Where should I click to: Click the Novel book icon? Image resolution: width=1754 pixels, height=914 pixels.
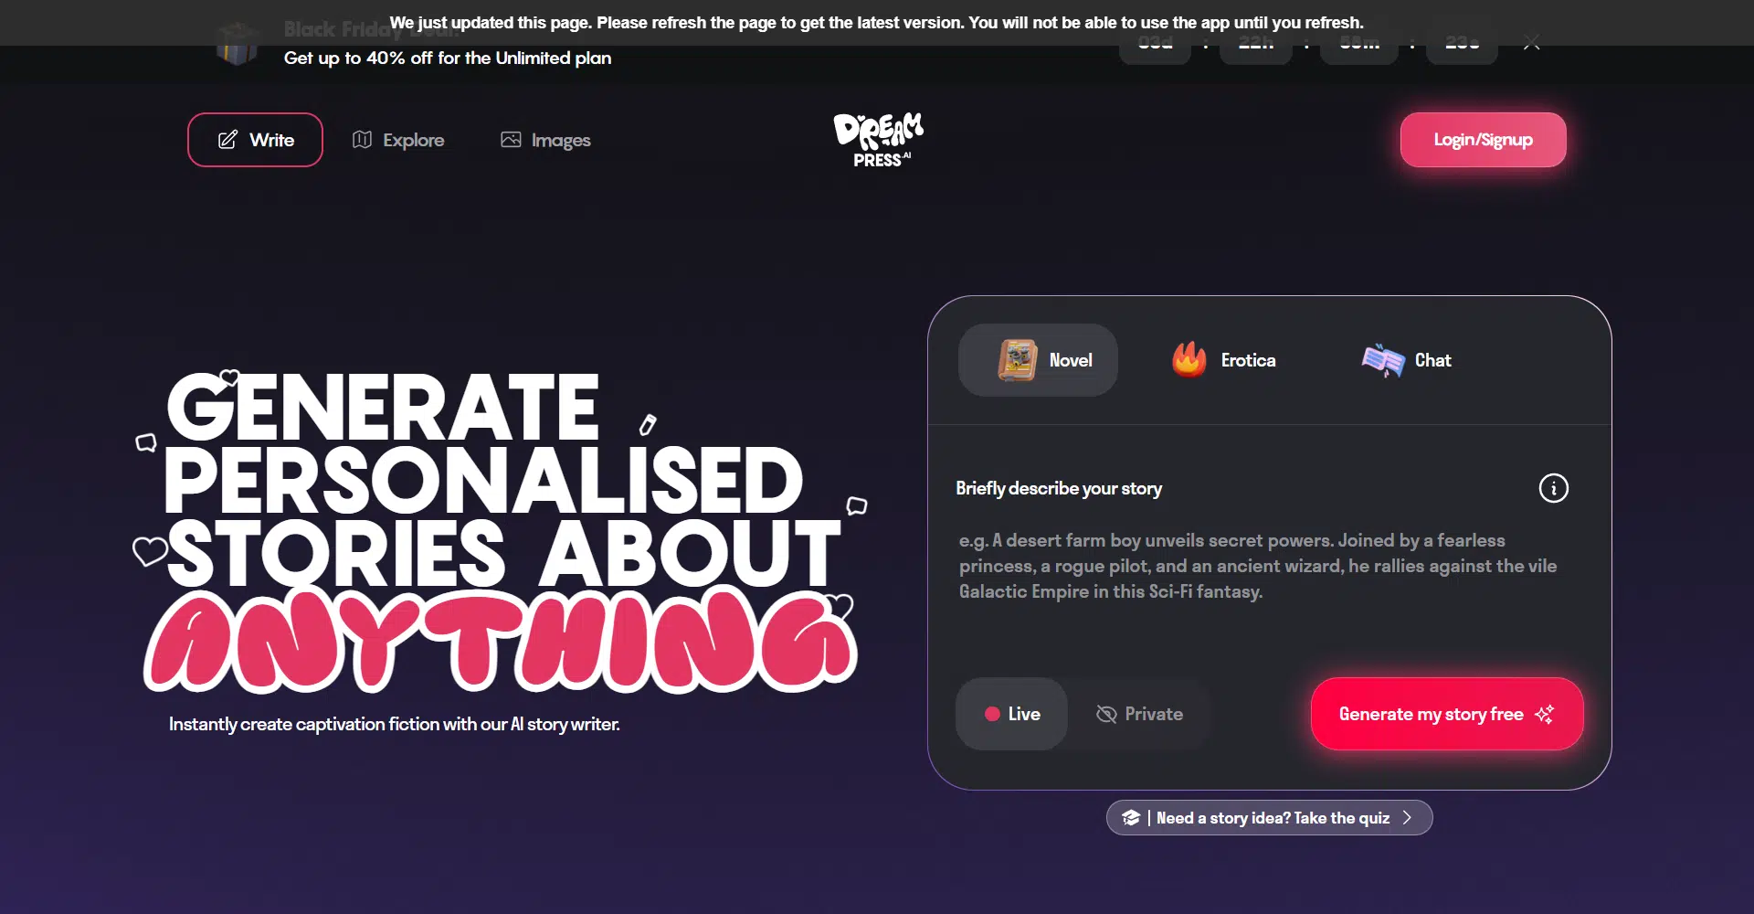point(1017,360)
